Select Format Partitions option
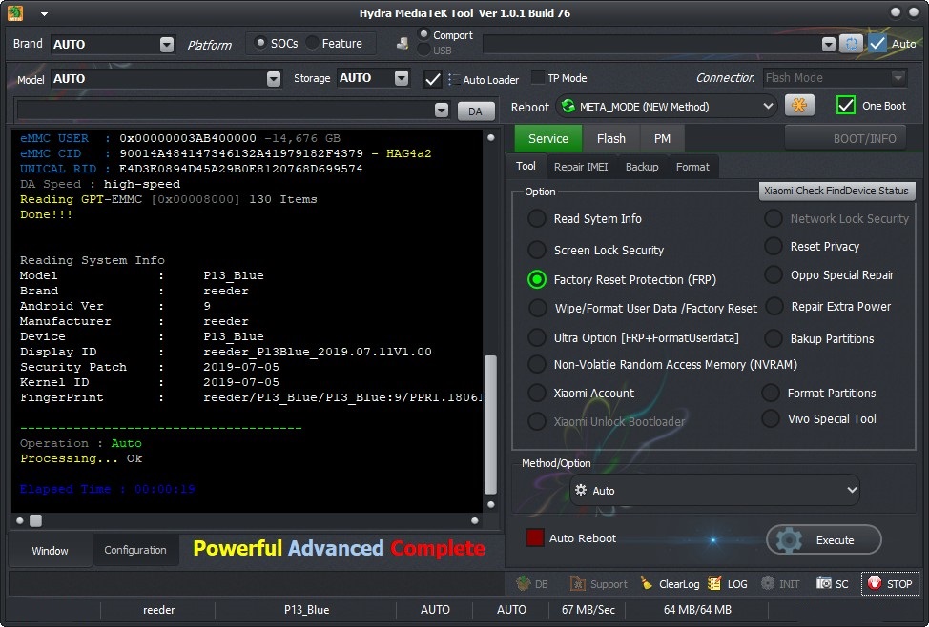This screenshot has height=627, width=929. point(771,393)
